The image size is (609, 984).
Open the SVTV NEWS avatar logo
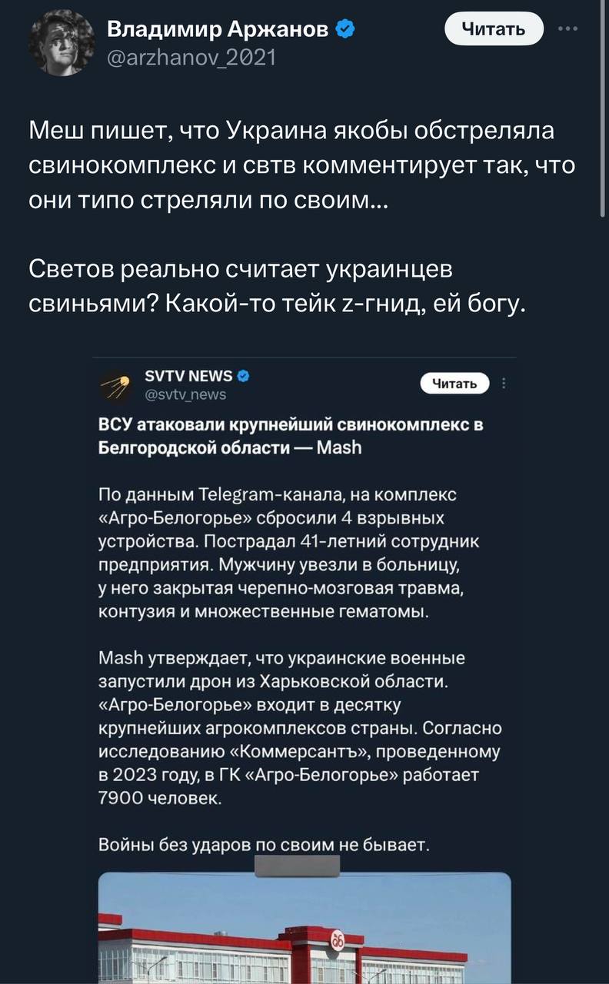pos(117,384)
